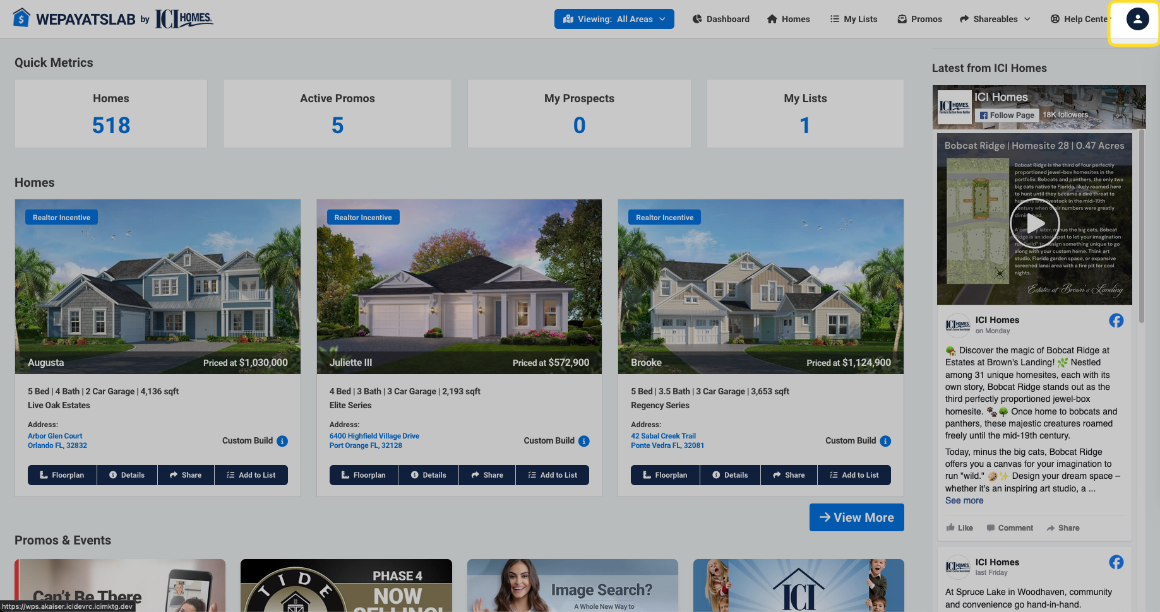Click the "last Friday" post timestamp
This screenshot has height=612, width=1160.
pyautogui.click(x=991, y=573)
